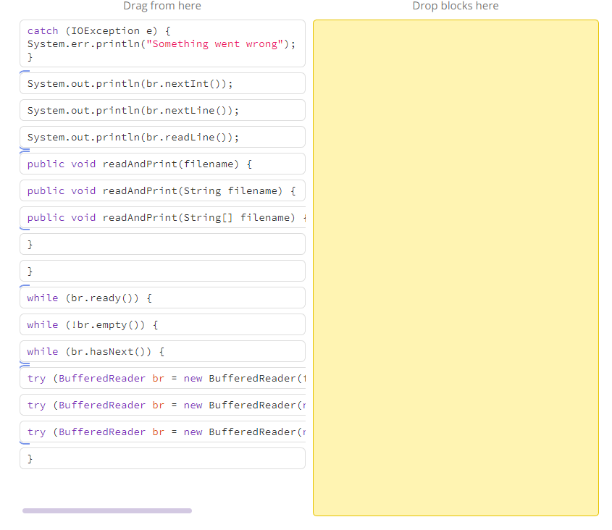Click the last closing brace block
The image size is (612, 530).
click(x=162, y=458)
